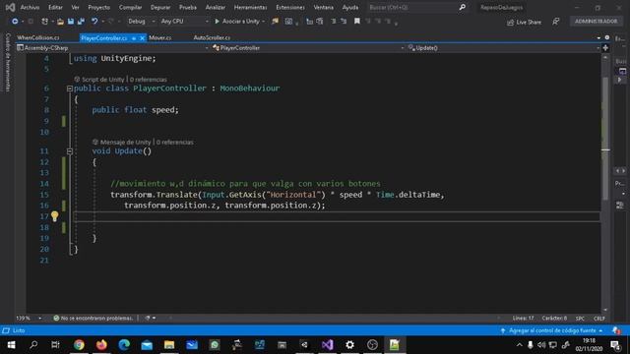Switch to the WhenCollision.cs tab
630x354 pixels.
tap(38, 37)
